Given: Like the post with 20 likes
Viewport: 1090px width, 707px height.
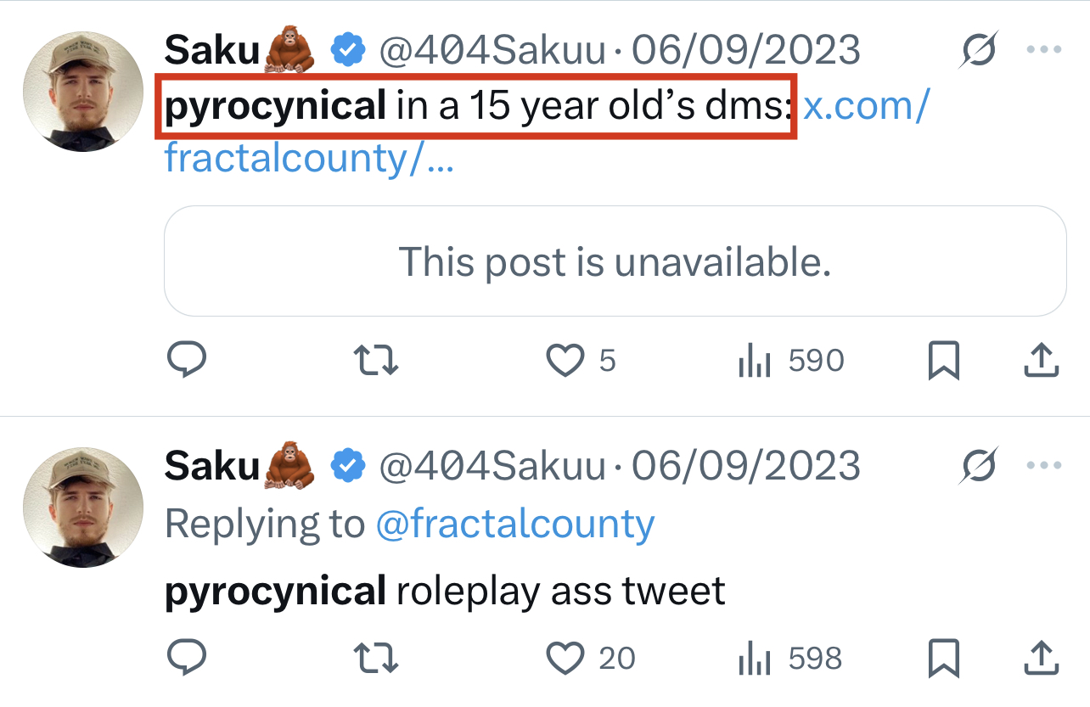Looking at the screenshot, I should point(565,658).
